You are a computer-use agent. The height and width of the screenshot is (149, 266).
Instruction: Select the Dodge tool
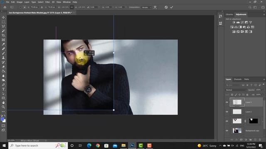click(3, 80)
